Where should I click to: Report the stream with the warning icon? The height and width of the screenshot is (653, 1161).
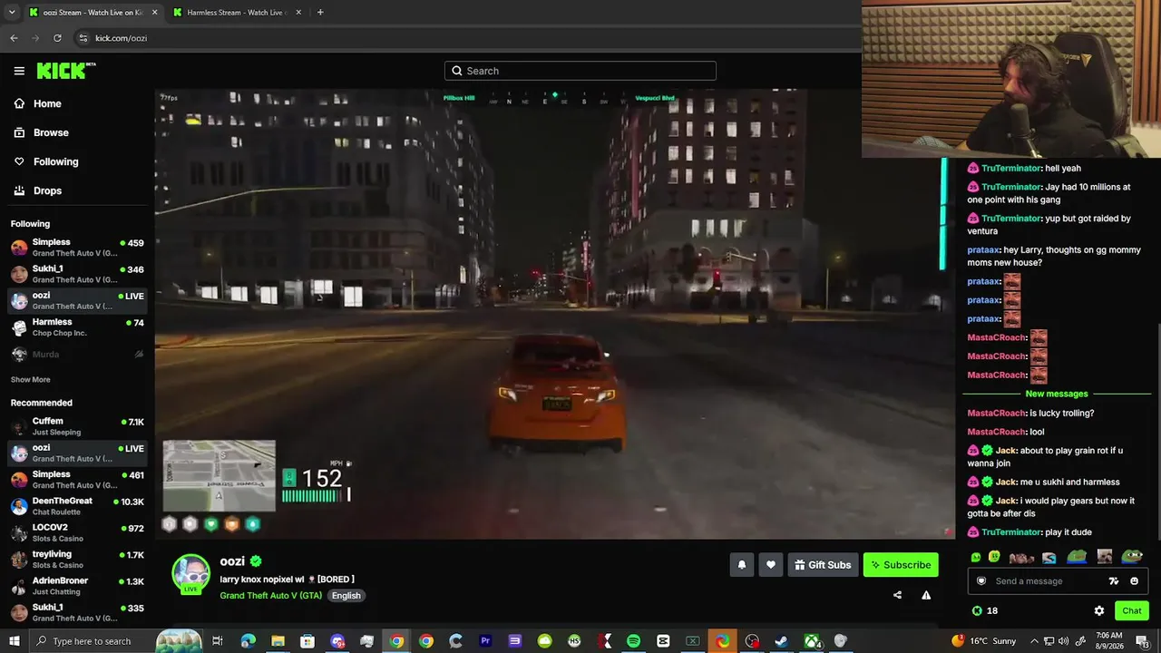click(x=926, y=595)
